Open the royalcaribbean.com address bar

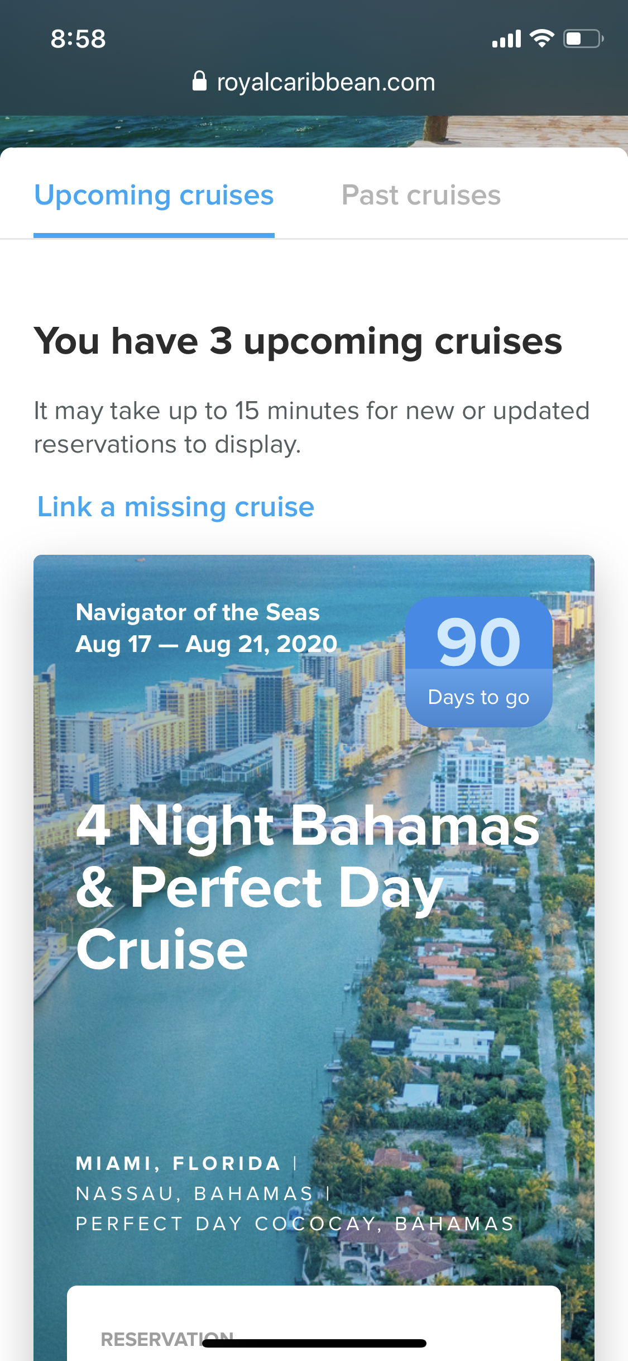(325, 83)
